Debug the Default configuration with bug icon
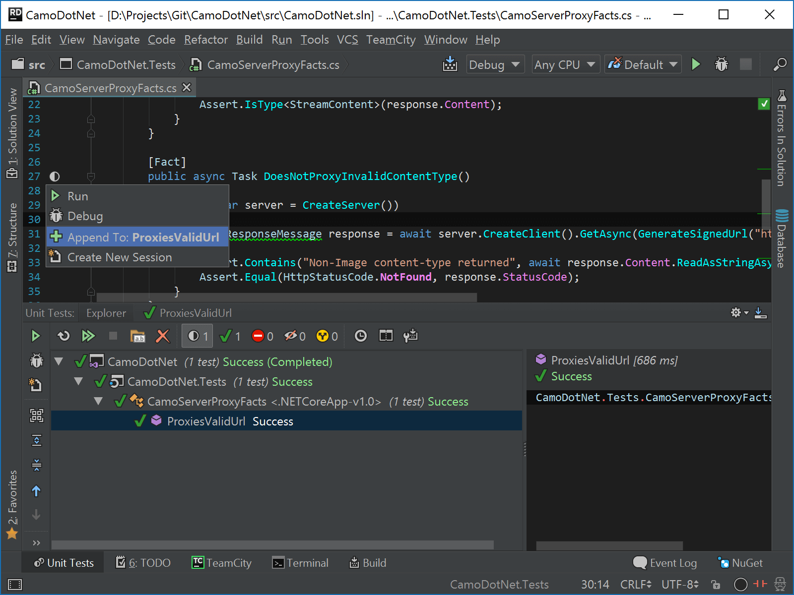794x595 pixels. [721, 64]
